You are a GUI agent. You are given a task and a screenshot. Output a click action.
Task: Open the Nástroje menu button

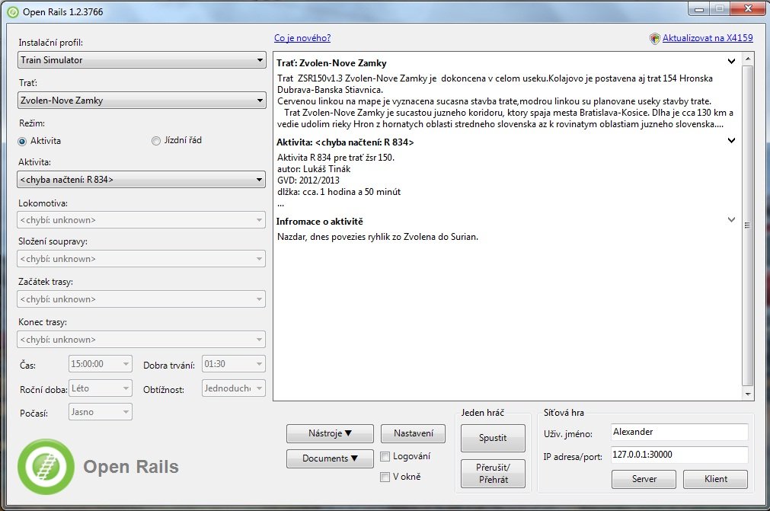(330, 433)
